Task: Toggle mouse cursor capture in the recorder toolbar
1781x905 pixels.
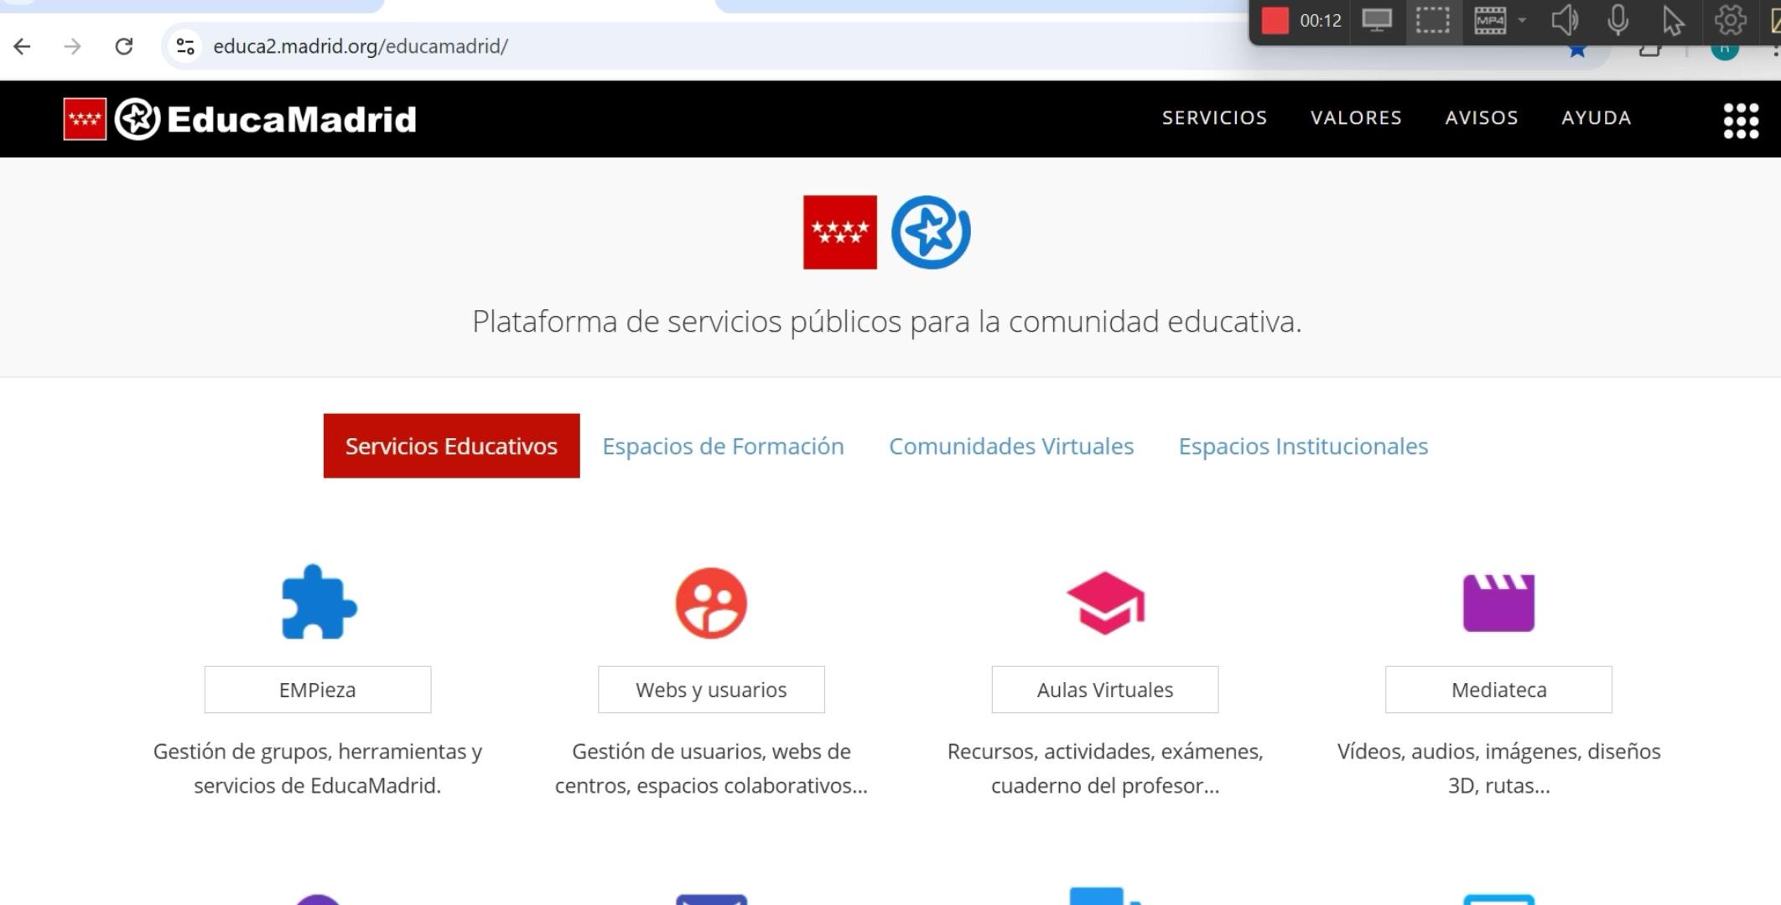Action: click(x=1673, y=21)
